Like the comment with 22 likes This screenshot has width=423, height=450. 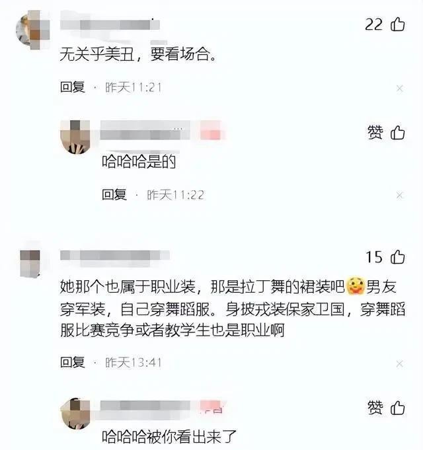click(398, 24)
